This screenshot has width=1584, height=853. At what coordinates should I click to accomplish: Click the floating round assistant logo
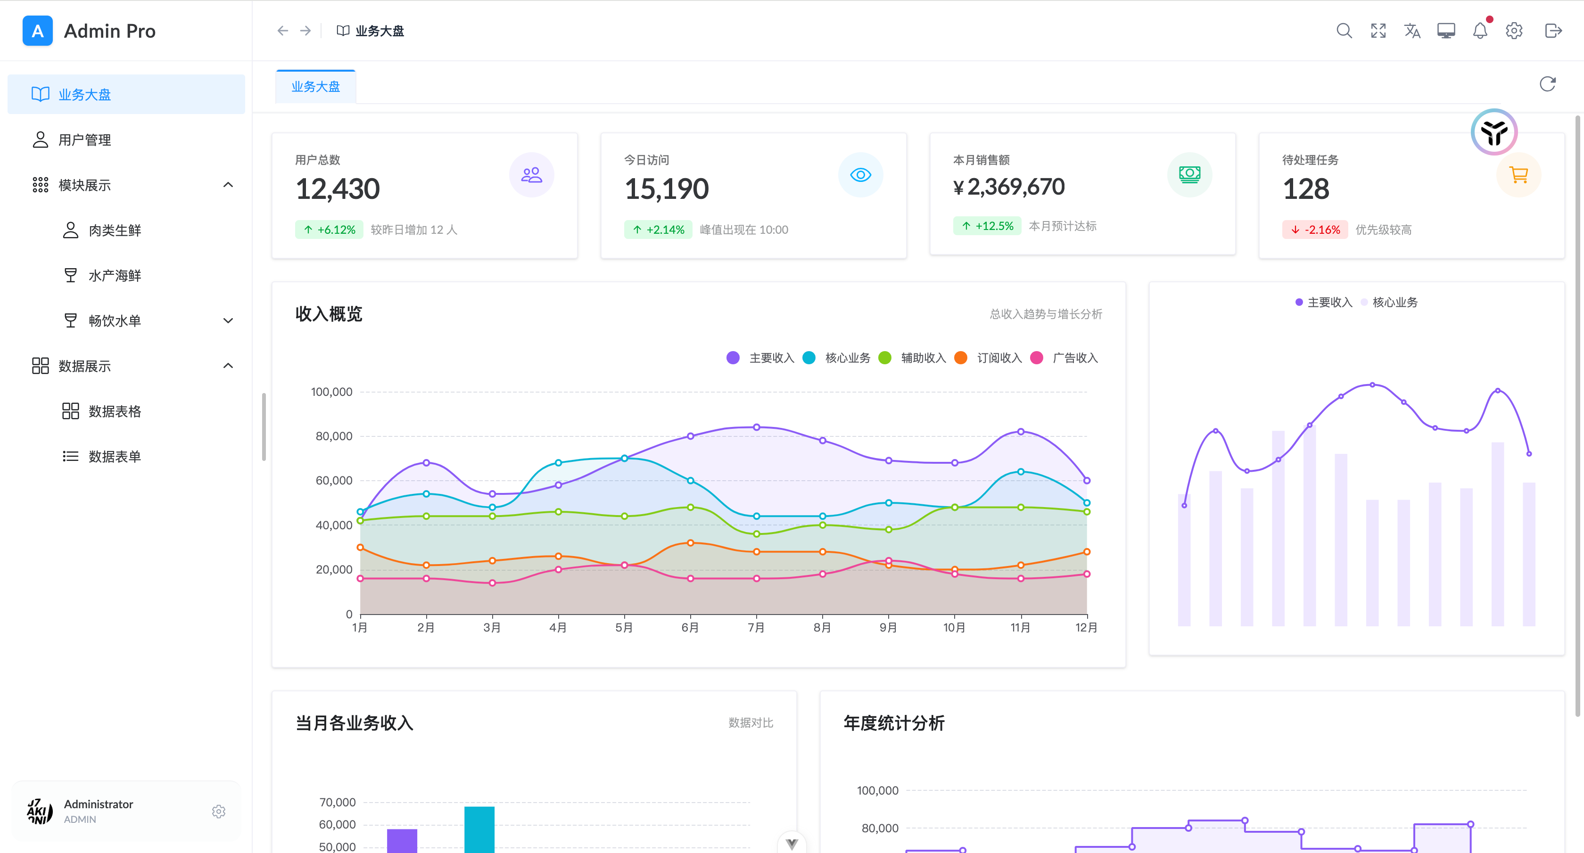click(x=1494, y=131)
